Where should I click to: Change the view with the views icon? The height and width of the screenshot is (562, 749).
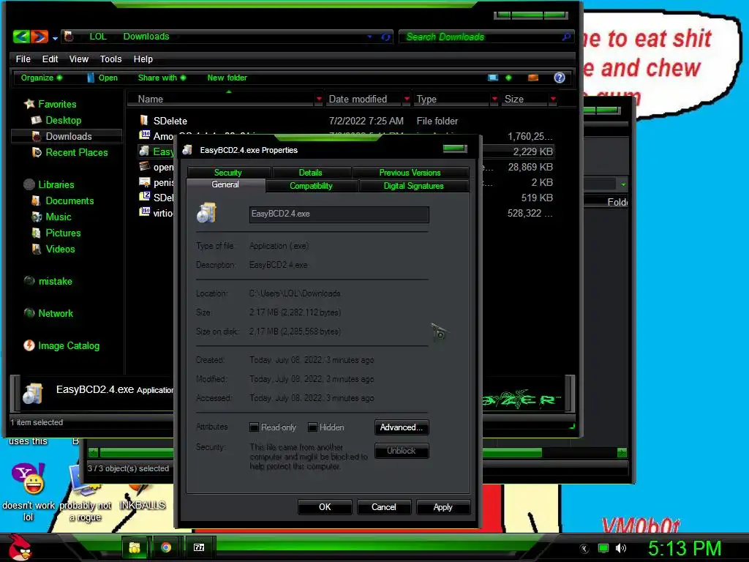(493, 78)
